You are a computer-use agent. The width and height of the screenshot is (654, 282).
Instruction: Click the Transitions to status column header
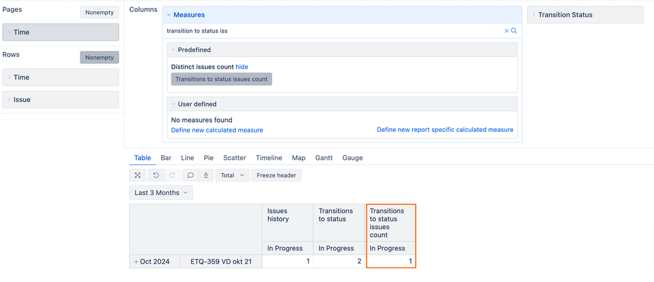(340, 223)
